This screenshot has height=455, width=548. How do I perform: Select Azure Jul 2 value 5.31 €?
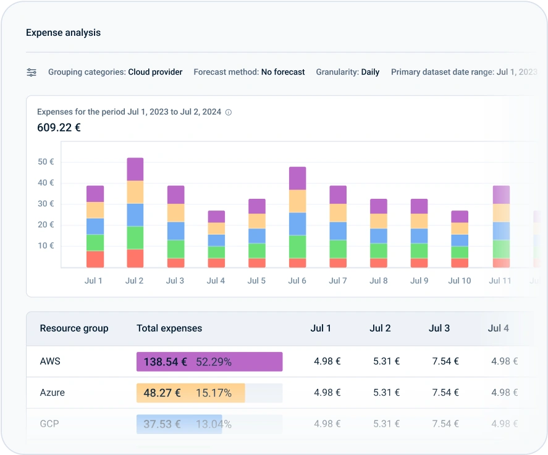(x=387, y=393)
